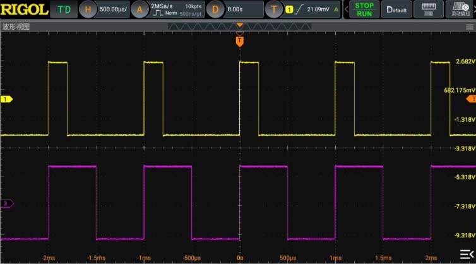
Task: Tap the 波形视图 waveform view title
Action: (16, 27)
